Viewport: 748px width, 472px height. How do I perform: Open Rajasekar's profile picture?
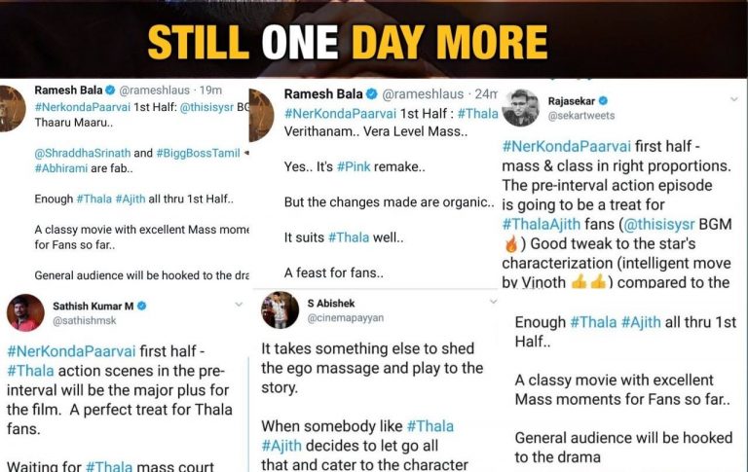click(520, 108)
